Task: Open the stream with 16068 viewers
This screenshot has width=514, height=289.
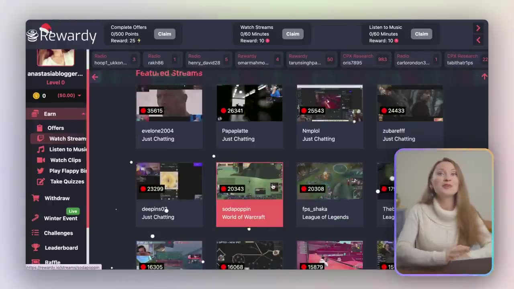Action: point(249,255)
